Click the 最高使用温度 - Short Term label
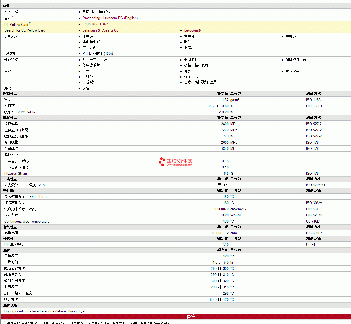 26,197
